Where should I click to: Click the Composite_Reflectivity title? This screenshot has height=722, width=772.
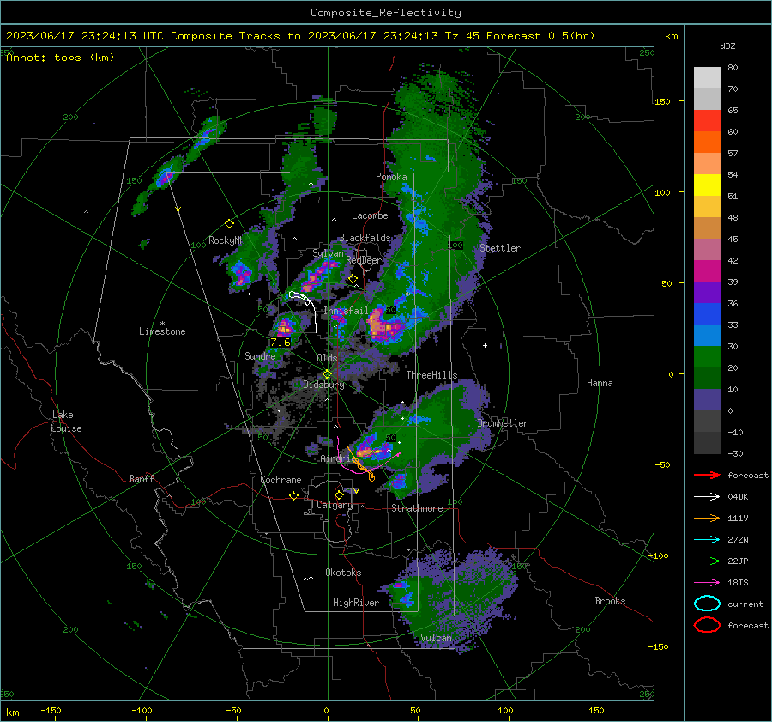pos(385,13)
